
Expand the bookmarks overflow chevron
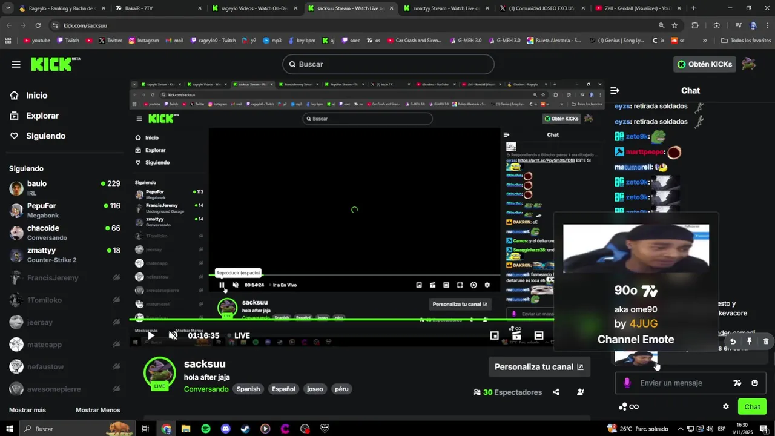[705, 41]
